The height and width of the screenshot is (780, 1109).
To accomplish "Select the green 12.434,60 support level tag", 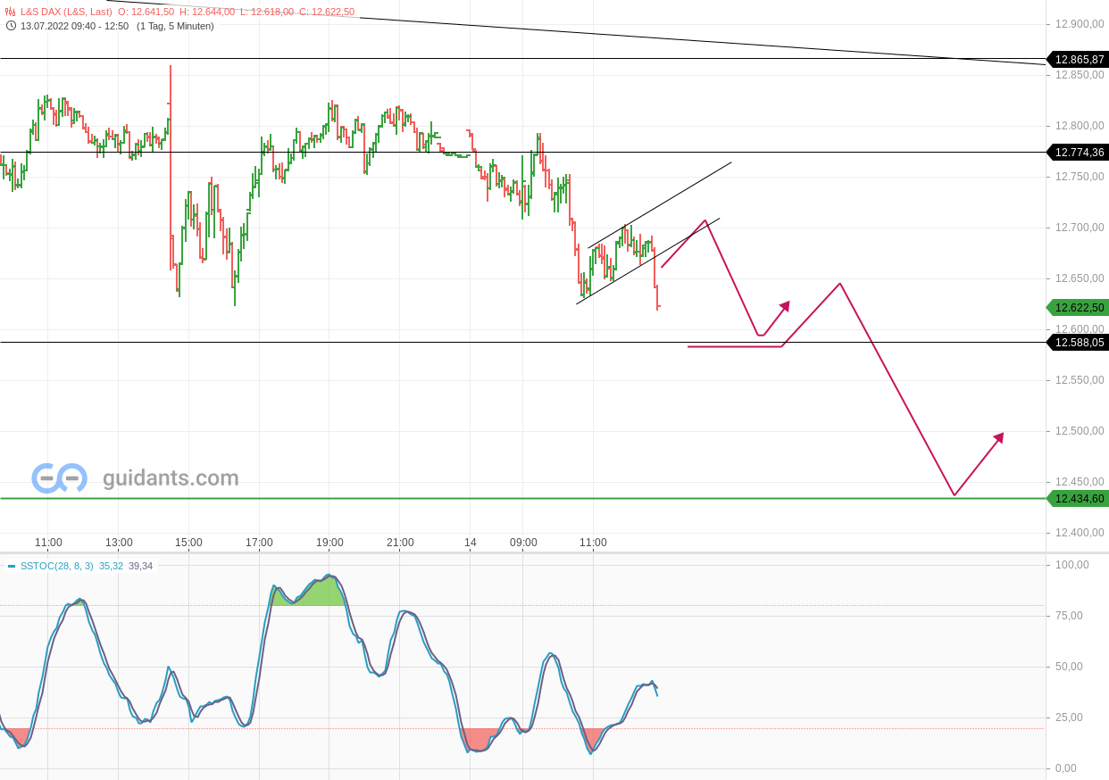I will point(1077,499).
